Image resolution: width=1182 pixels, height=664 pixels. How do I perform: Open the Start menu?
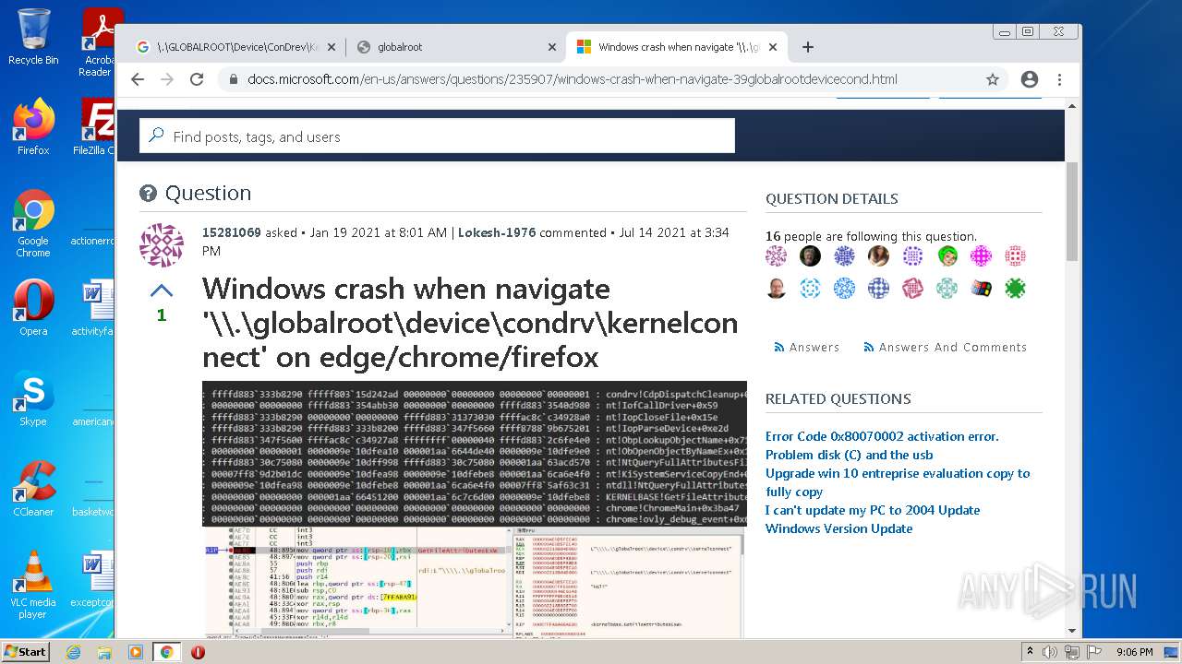point(25,651)
